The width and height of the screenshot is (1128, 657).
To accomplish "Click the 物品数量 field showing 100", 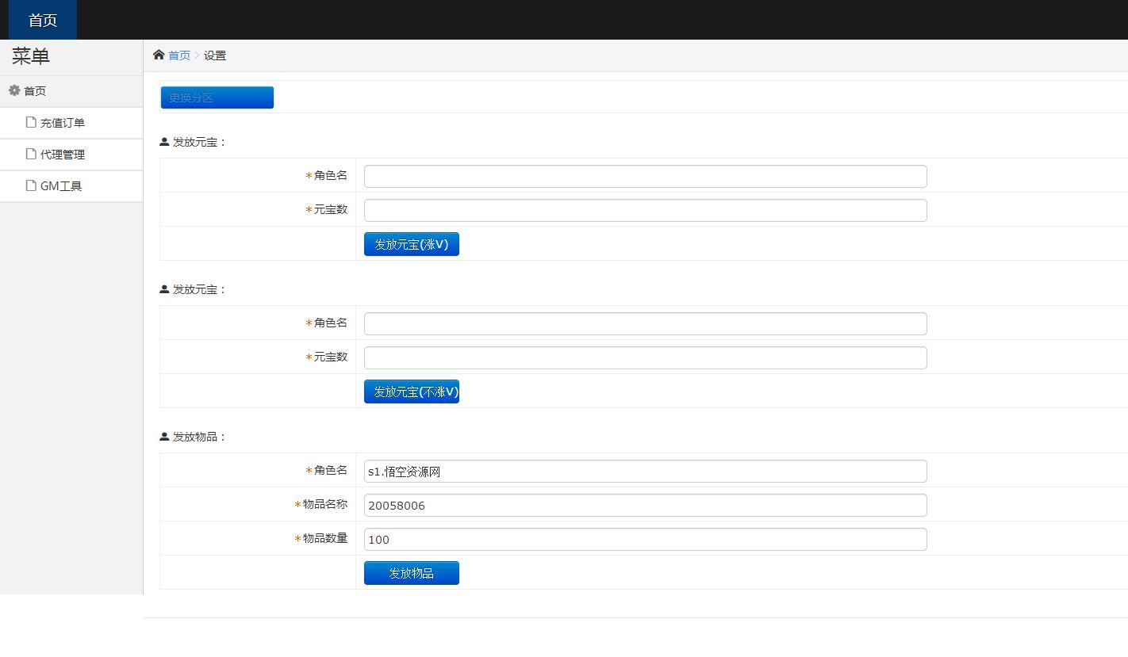I will coord(645,539).
